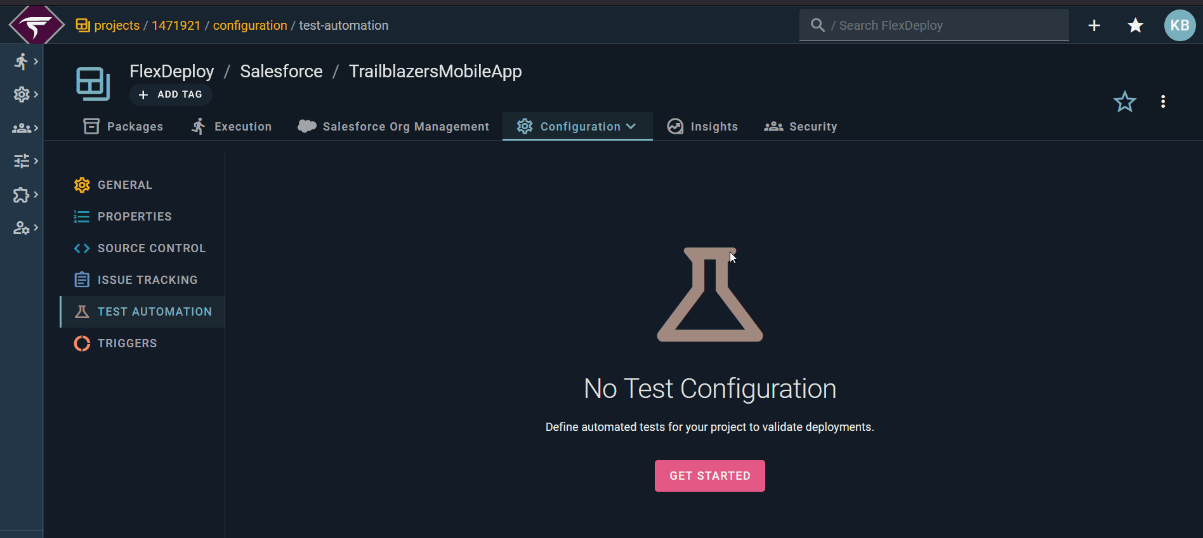Open the three-dot more options menu
The width and height of the screenshot is (1203, 538).
(x=1162, y=101)
